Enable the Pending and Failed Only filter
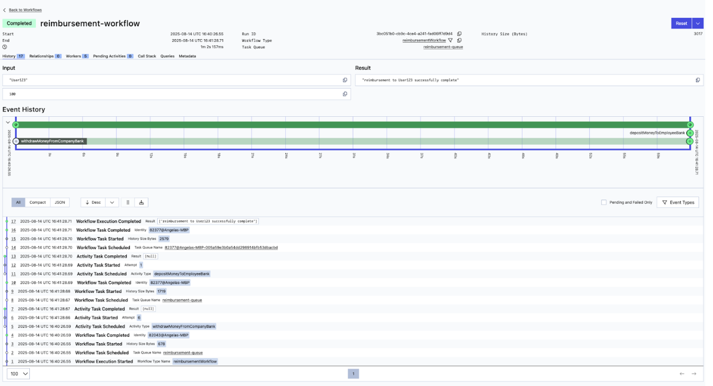 tap(603, 202)
